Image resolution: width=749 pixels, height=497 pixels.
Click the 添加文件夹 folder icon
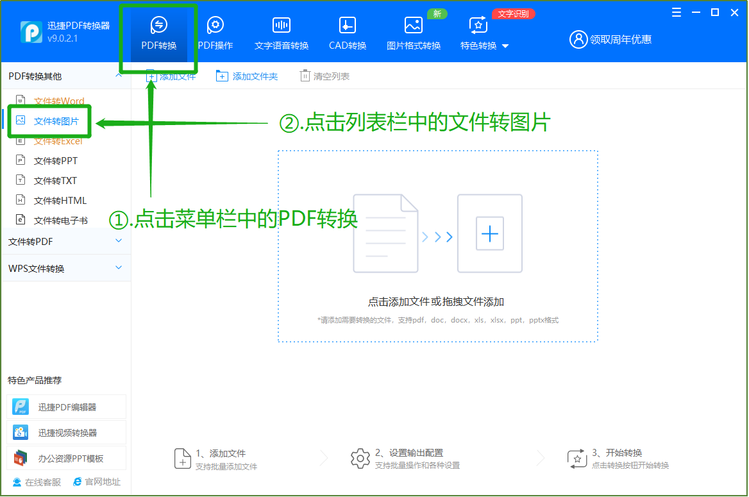pyautogui.click(x=222, y=76)
